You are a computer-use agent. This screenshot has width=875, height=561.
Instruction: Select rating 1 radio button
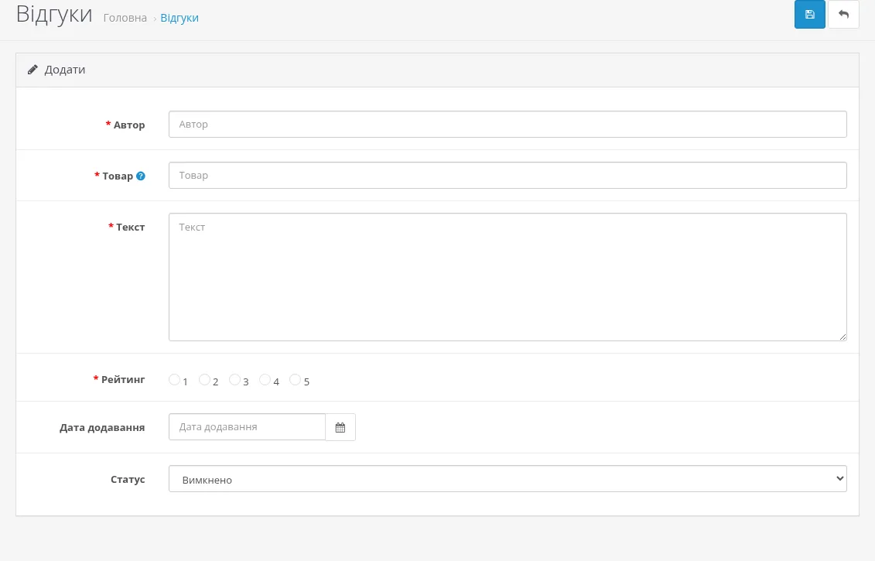point(174,380)
